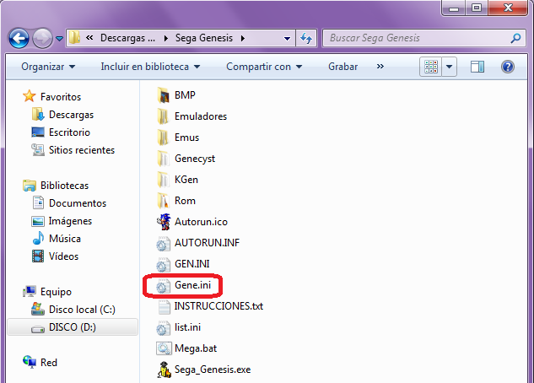Show more toolbar commands via double chevron
The height and width of the screenshot is (383, 534).
point(380,67)
